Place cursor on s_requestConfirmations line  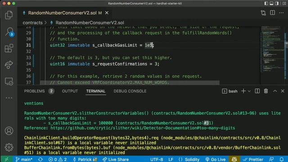104,64
